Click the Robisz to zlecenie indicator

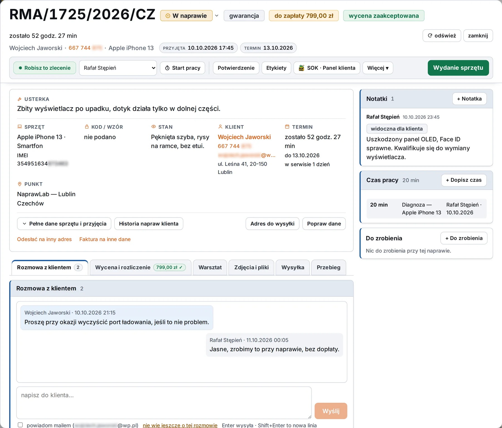(45, 68)
